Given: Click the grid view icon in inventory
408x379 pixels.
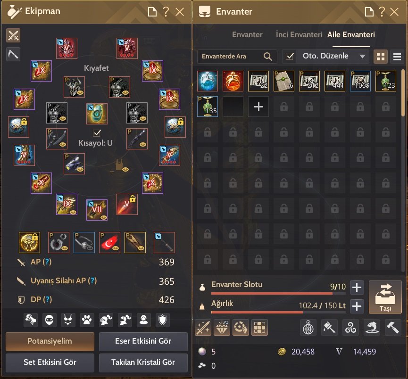Looking at the screenshot, I should (x=381, y=57).
